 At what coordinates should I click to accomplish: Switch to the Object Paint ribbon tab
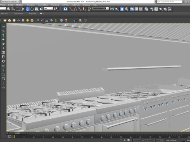click(18, 13)
